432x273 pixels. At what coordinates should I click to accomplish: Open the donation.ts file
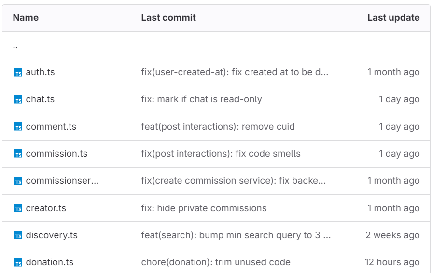(49, 262)
